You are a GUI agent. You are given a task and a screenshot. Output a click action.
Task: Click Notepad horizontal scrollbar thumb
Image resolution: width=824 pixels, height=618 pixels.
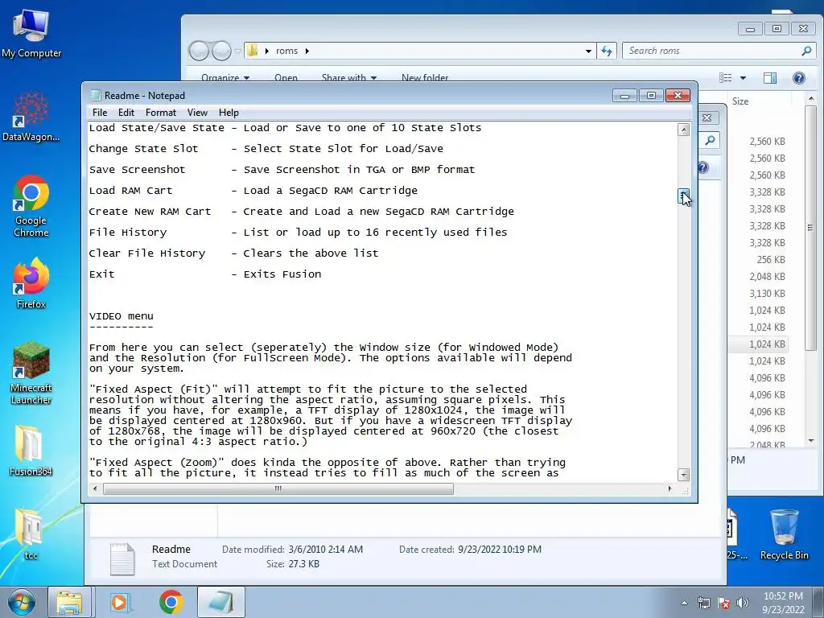click(x=278, y=489)
